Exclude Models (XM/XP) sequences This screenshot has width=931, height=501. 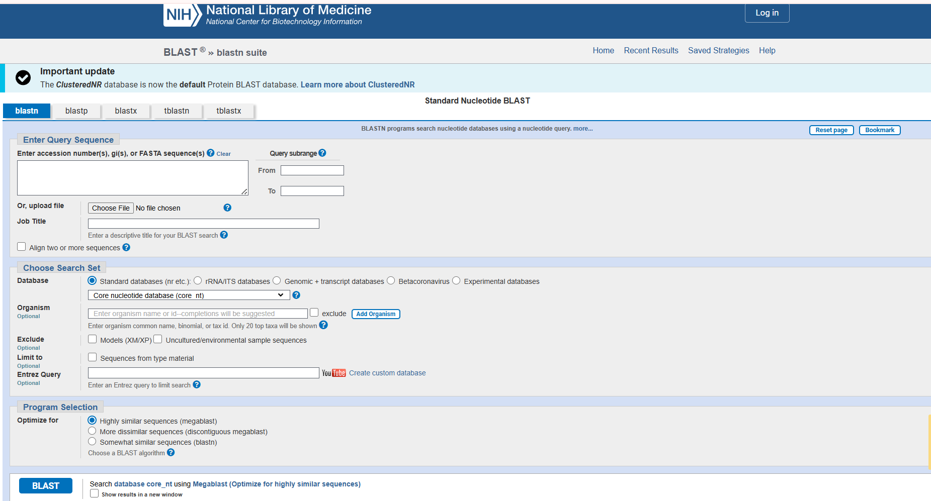tap(93, 339)
